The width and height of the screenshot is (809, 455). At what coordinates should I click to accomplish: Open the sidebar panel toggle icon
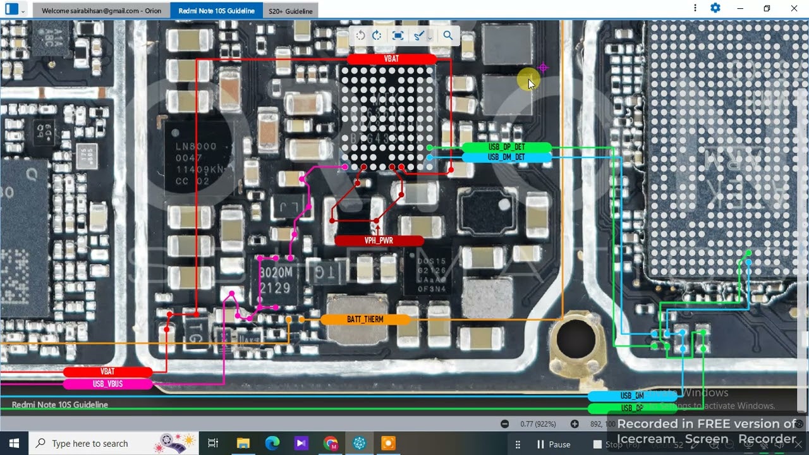(x=11, y=9)
